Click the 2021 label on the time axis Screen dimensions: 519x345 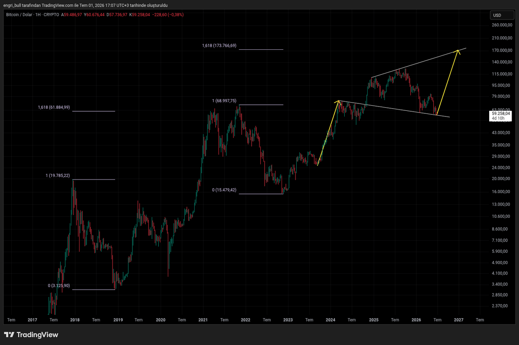(203, 320)
